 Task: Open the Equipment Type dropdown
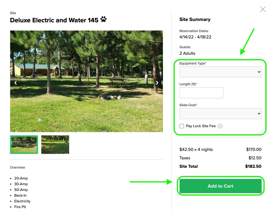coord(220,72)
